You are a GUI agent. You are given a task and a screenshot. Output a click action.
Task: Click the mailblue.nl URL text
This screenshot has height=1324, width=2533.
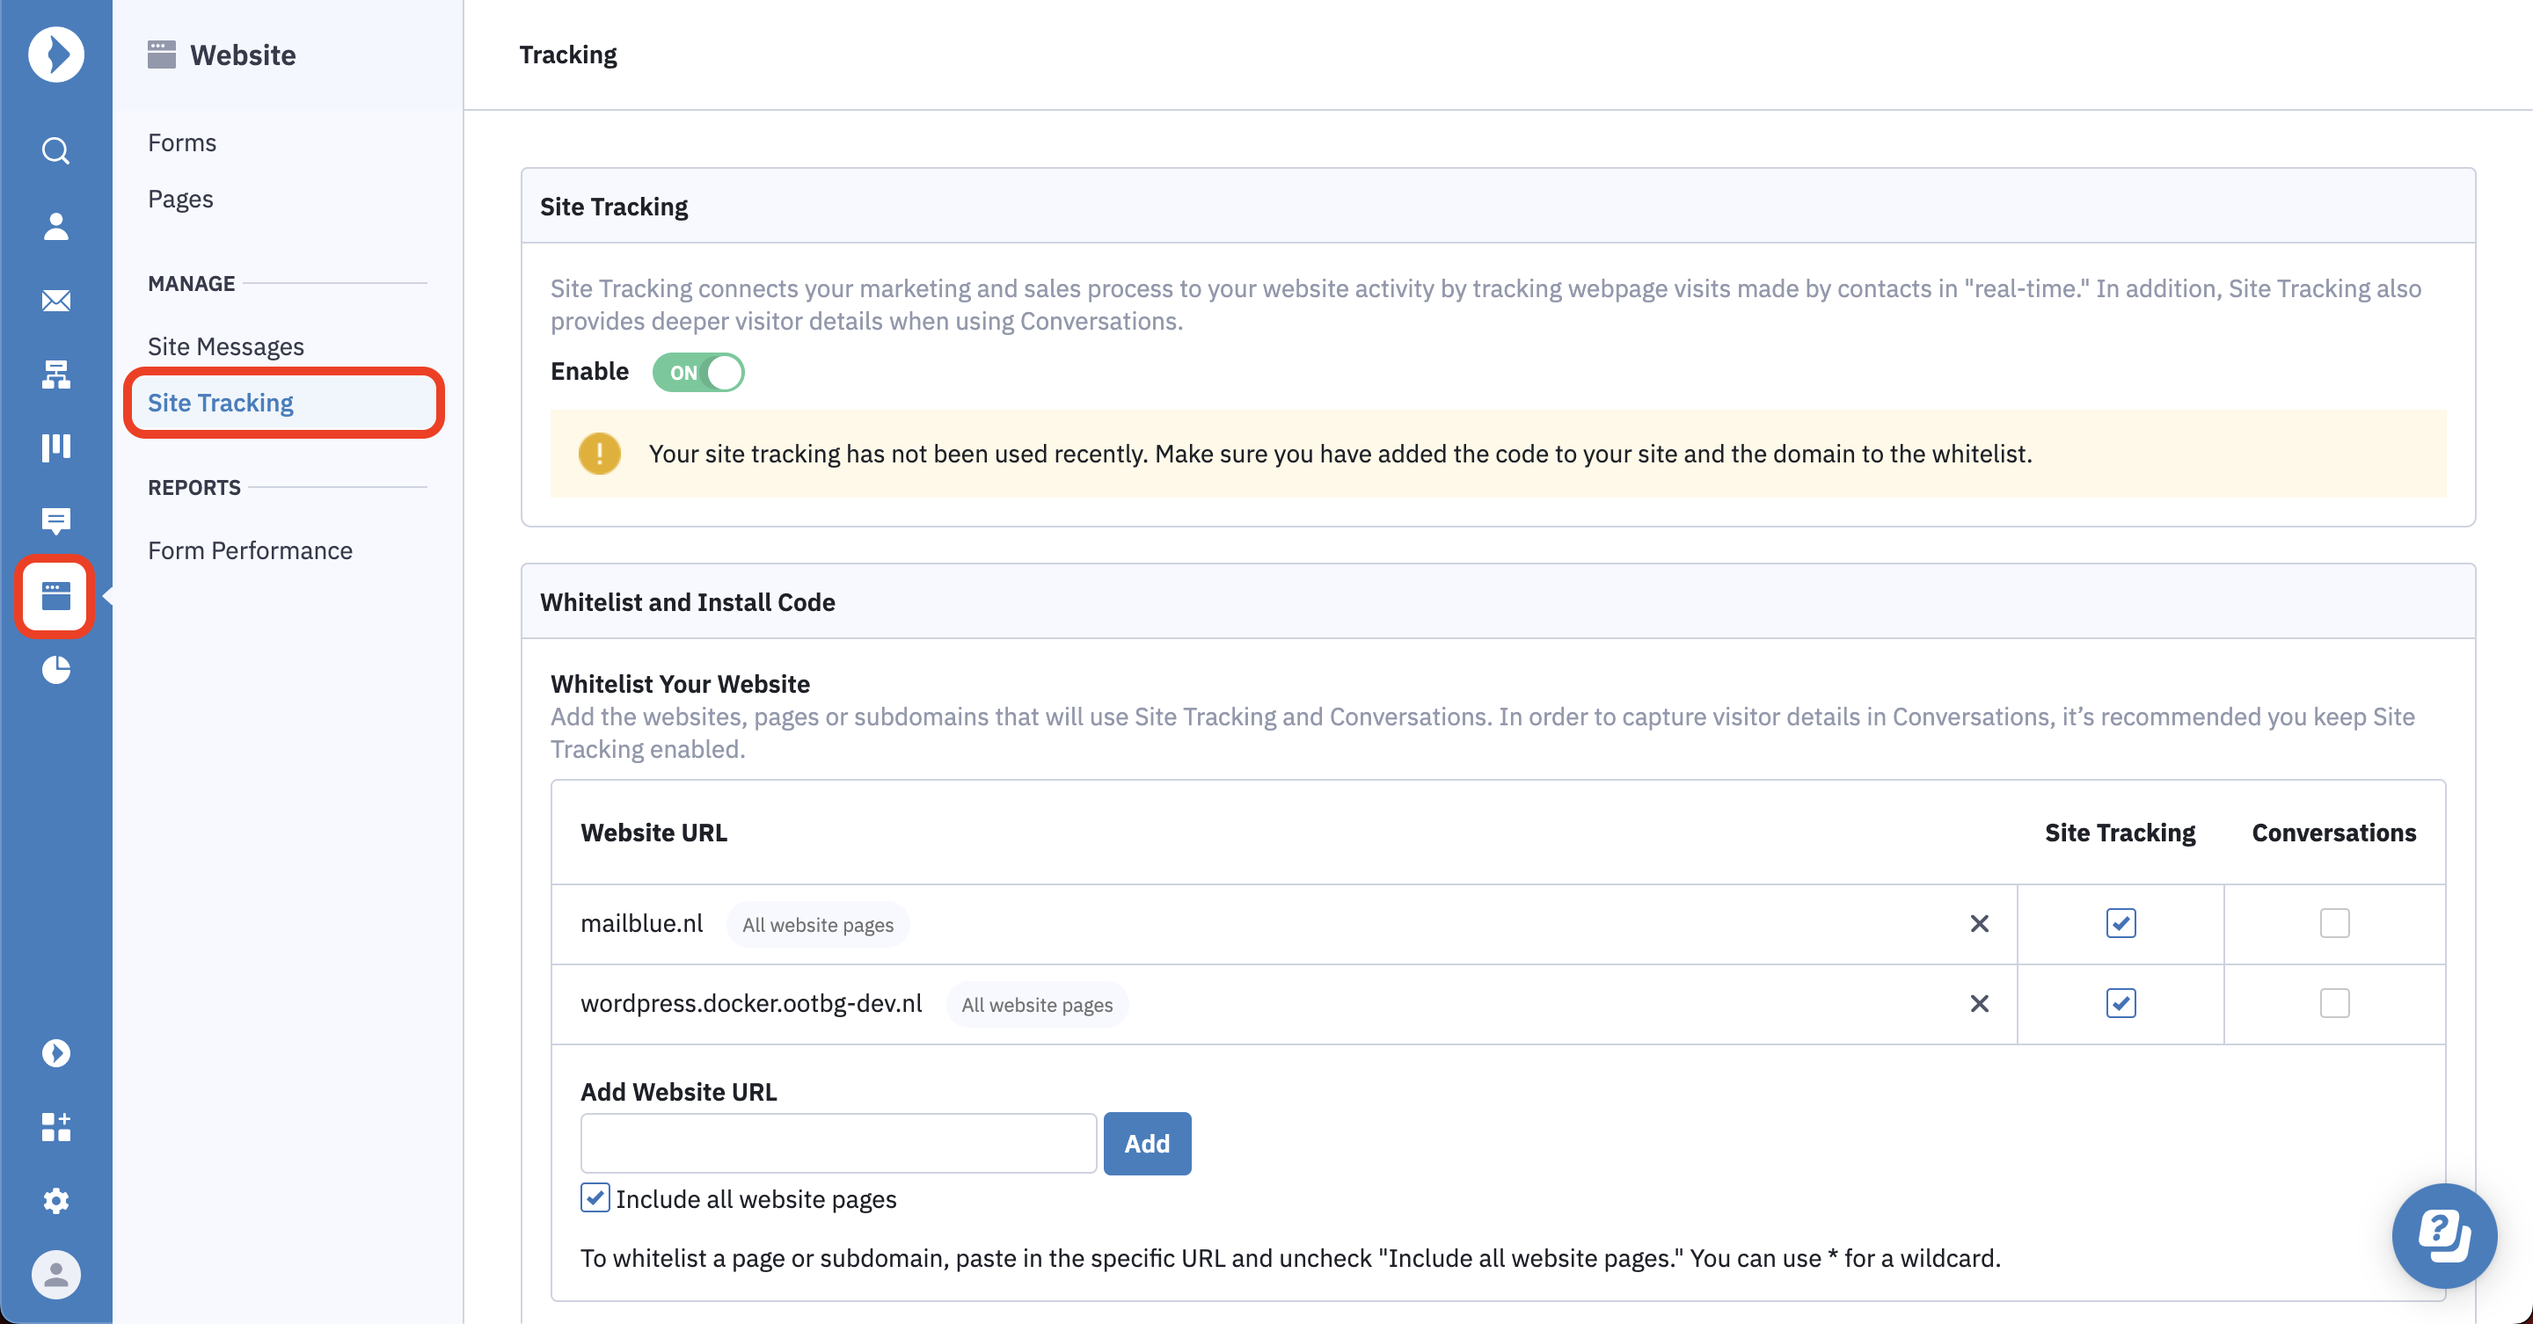point(641,924)
